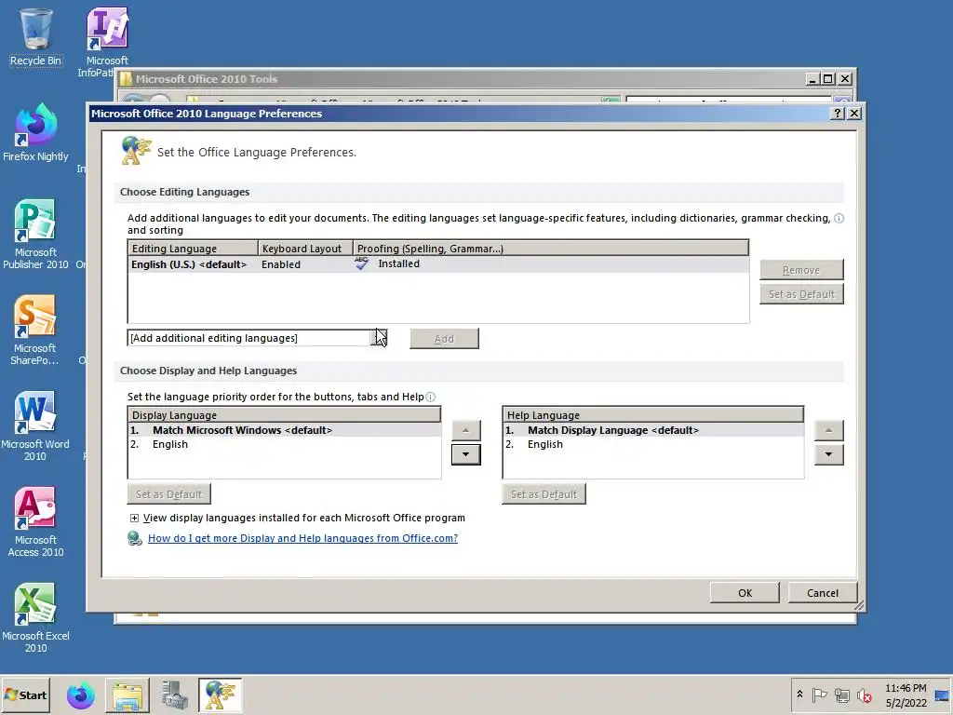Image resolution: width=953 pixels, height=715 pixels.
Task: Select Microsoft SharePoint desktop icon
Action: pyautogui.click(x=34, y=331)
